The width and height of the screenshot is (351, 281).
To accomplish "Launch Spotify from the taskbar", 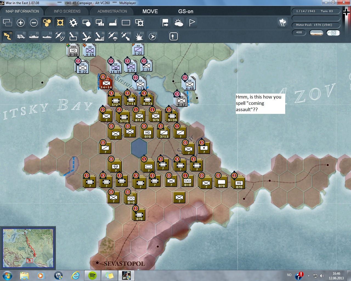I will point(92,276).
